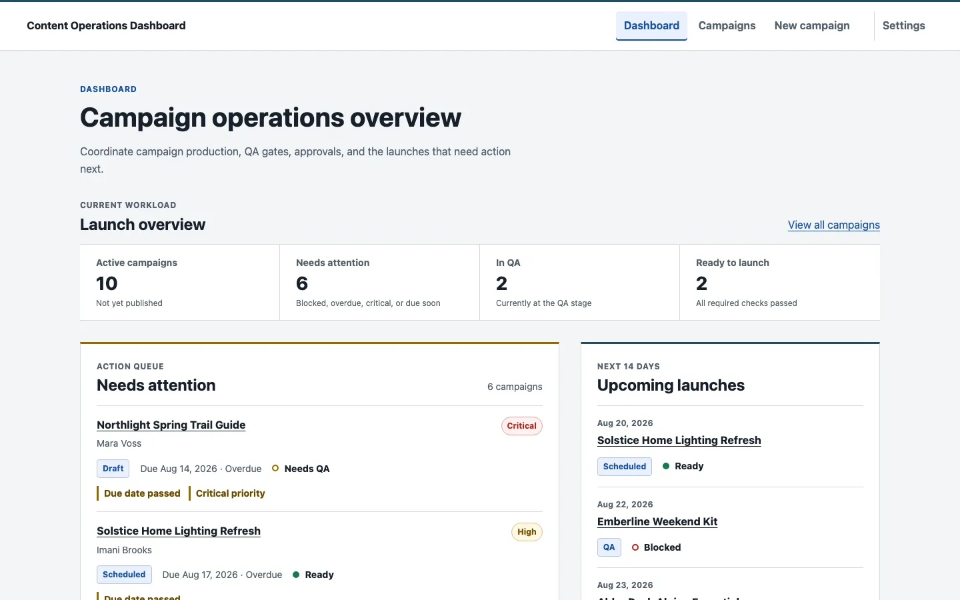This screenshot has width=960, height=600.
Task: Click the QA stage badge for Emberline
Action: click(609, 547)
